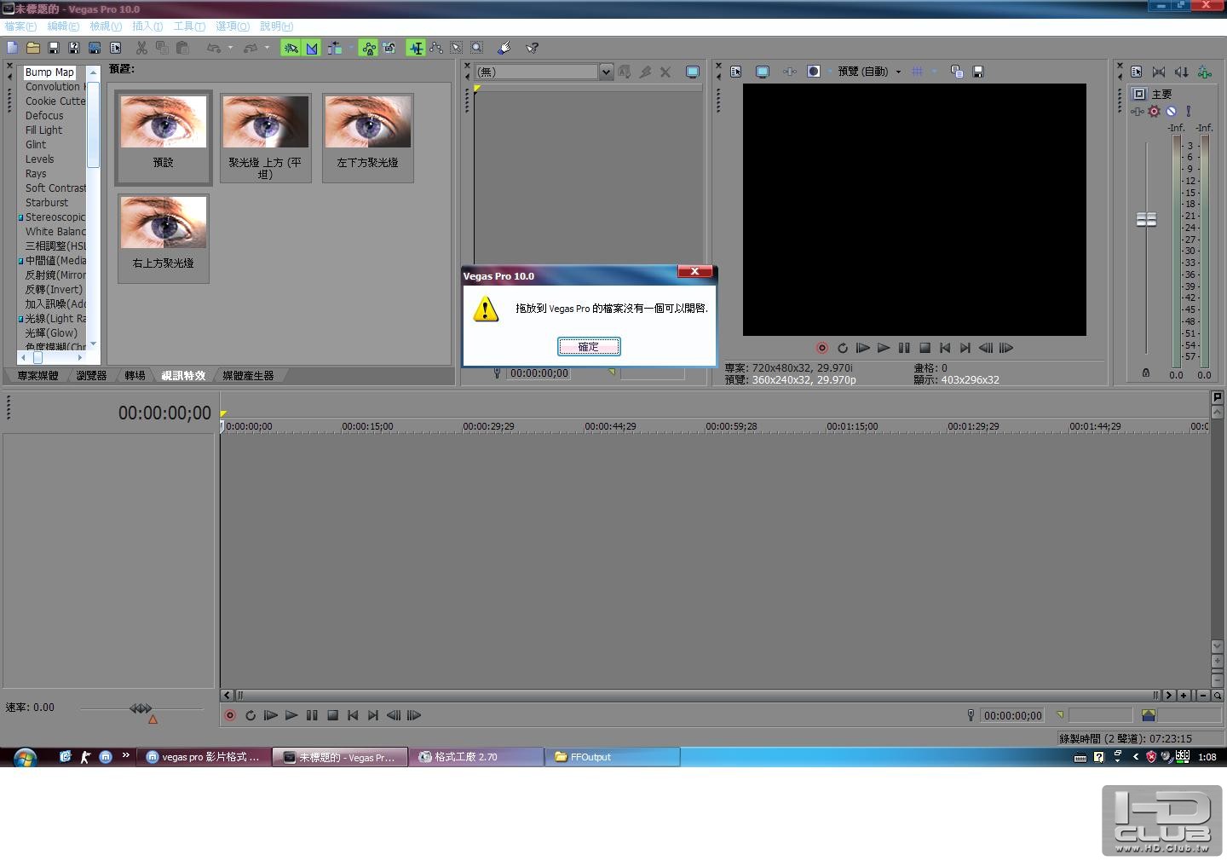1227x861 pixels.
Task: Click the Master volume fader handle
Action: [x=1146, y=220]
